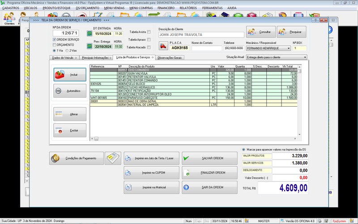Viewport: 358px width, 224px height.
Task: Click Excluir to delete the selected item
Action: pos(69,130)
